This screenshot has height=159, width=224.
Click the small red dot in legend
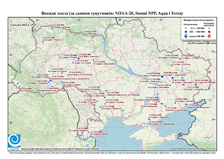(x=209, y=28)
